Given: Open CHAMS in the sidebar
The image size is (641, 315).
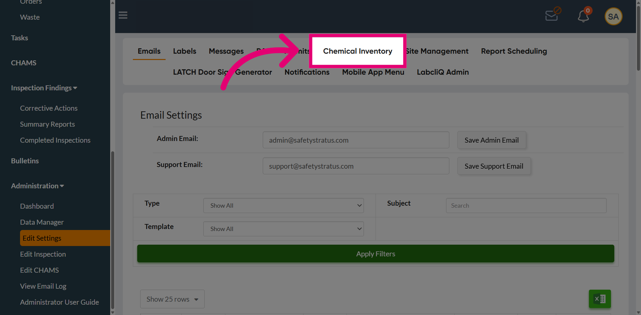Looking at the screenshot, I should coord(24,63).
